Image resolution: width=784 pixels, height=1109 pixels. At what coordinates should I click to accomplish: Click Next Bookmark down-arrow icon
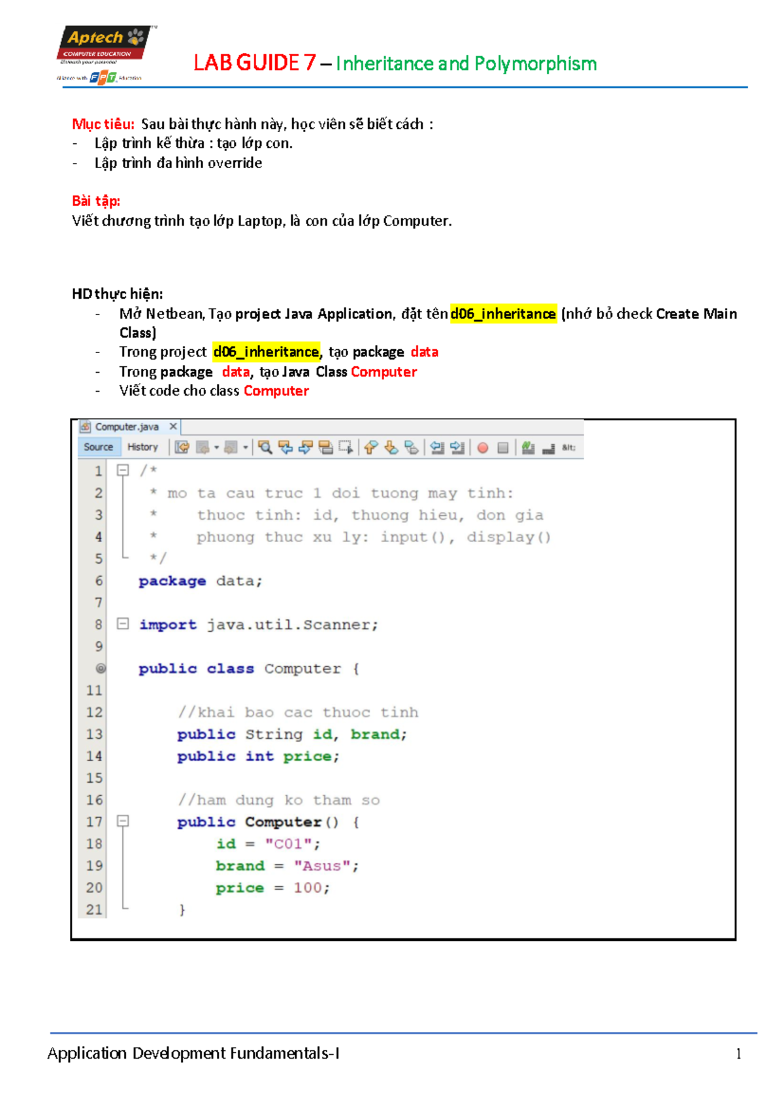click(391, 447)
